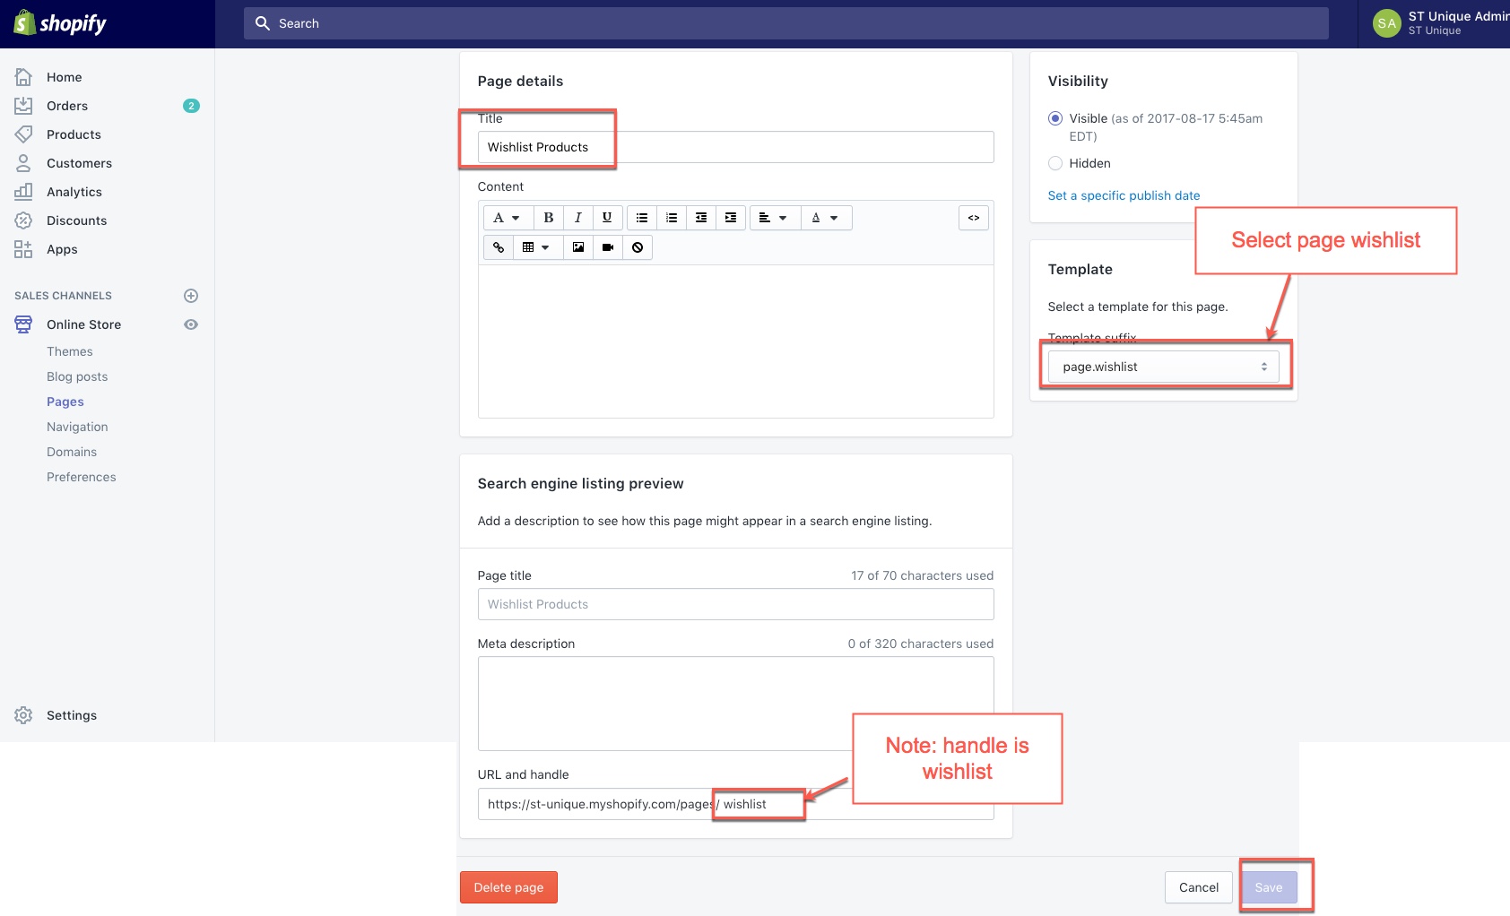Toggle underline formatting in content editor

pyautogui.click(x=607, y=218)
